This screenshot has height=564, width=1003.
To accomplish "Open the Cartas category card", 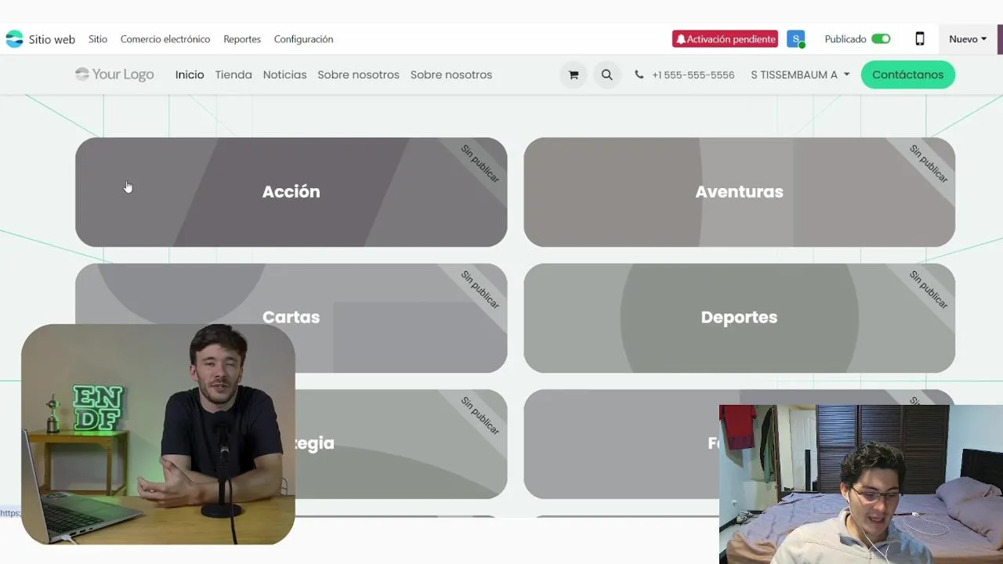I will click(291, 318).
